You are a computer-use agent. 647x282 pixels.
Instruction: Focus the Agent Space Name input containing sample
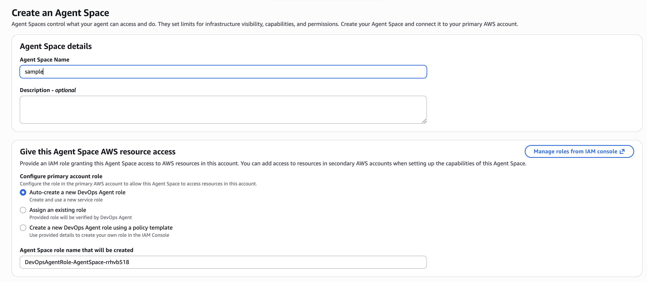pyautogui.click(x=223, y=72)
